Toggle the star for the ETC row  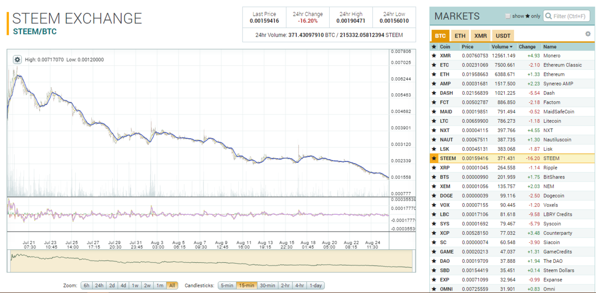pyautogui.click(x=434, y=65)
